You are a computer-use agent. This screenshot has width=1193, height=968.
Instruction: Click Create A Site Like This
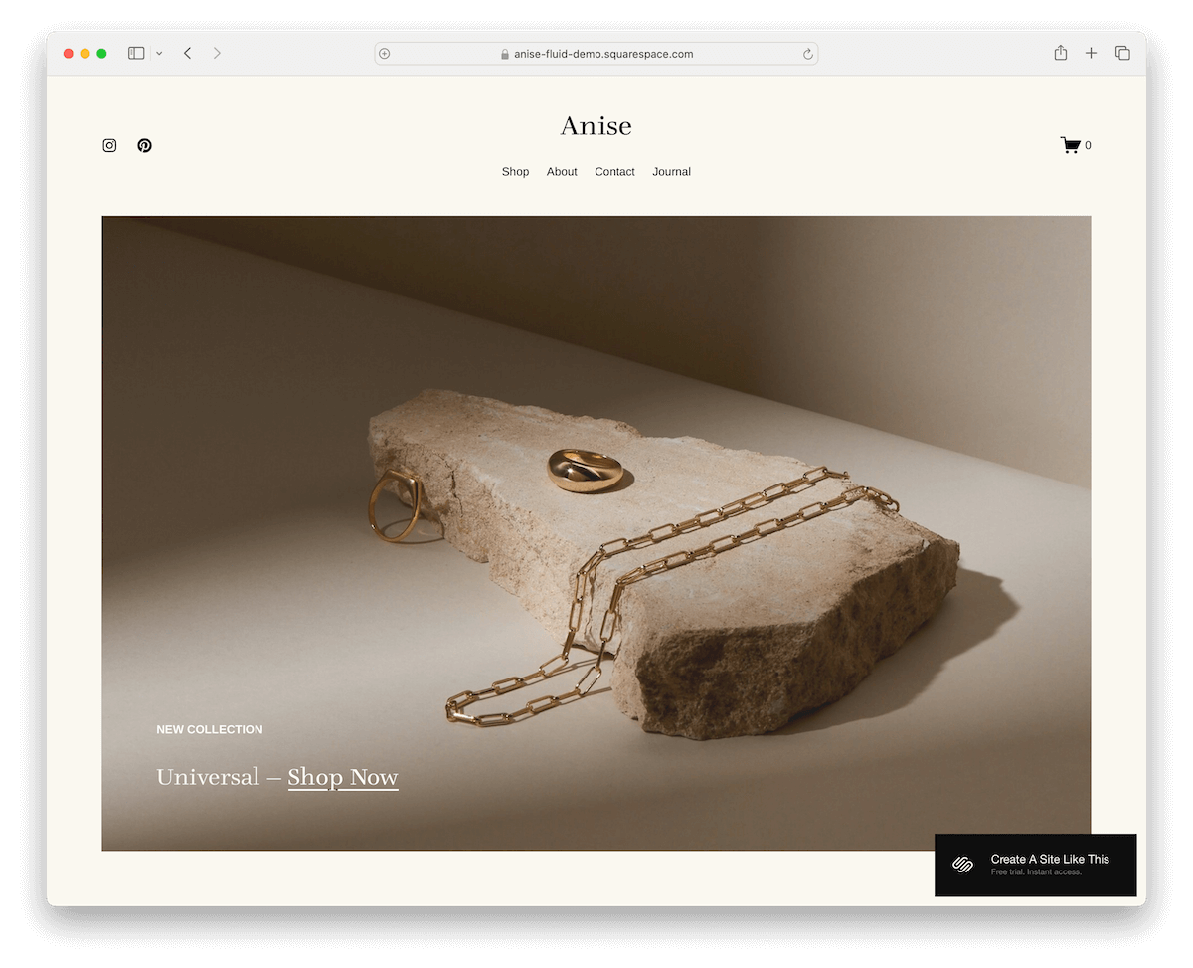point(1051,859)
